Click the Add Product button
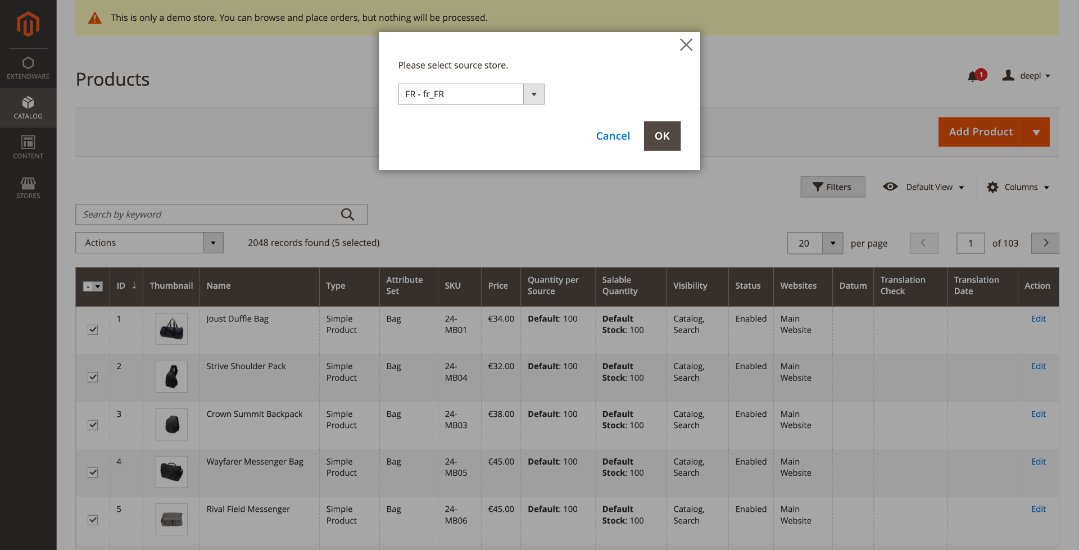This screenshot has height=550, width=1079. pos(981,132)
